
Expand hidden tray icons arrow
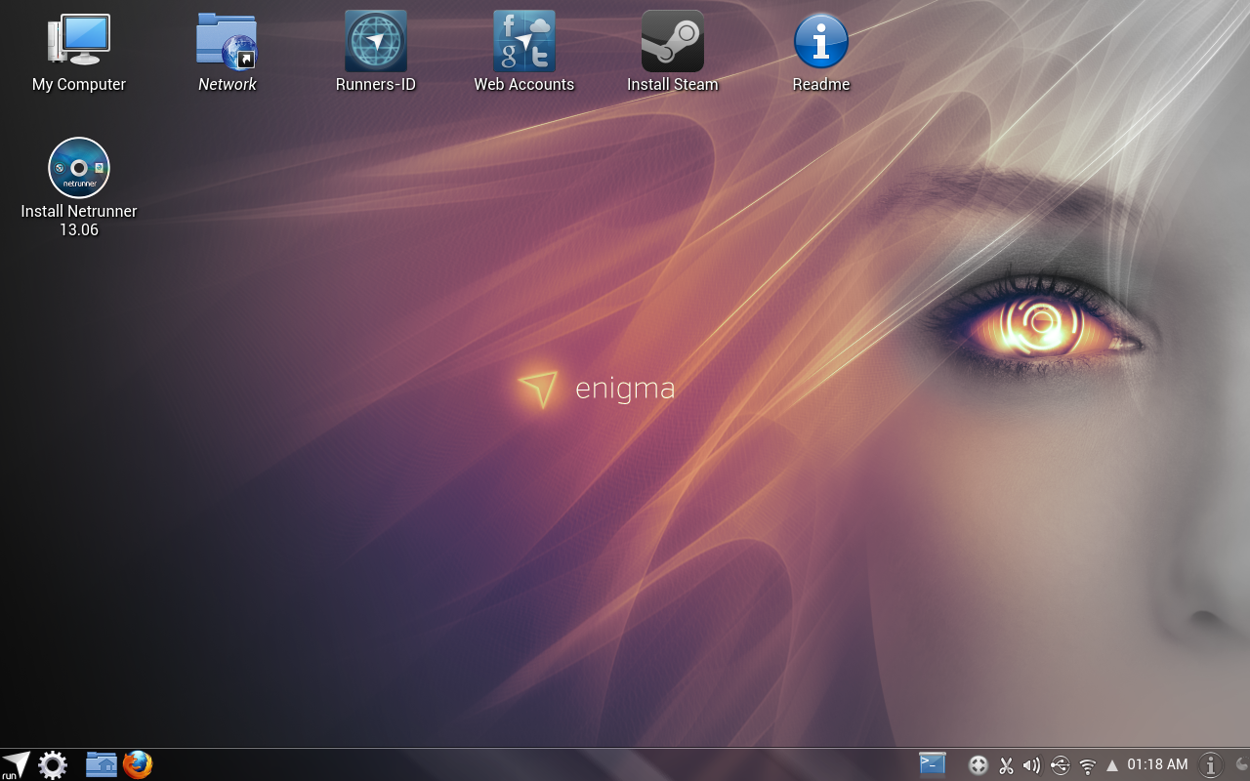tap(1111, 765)
